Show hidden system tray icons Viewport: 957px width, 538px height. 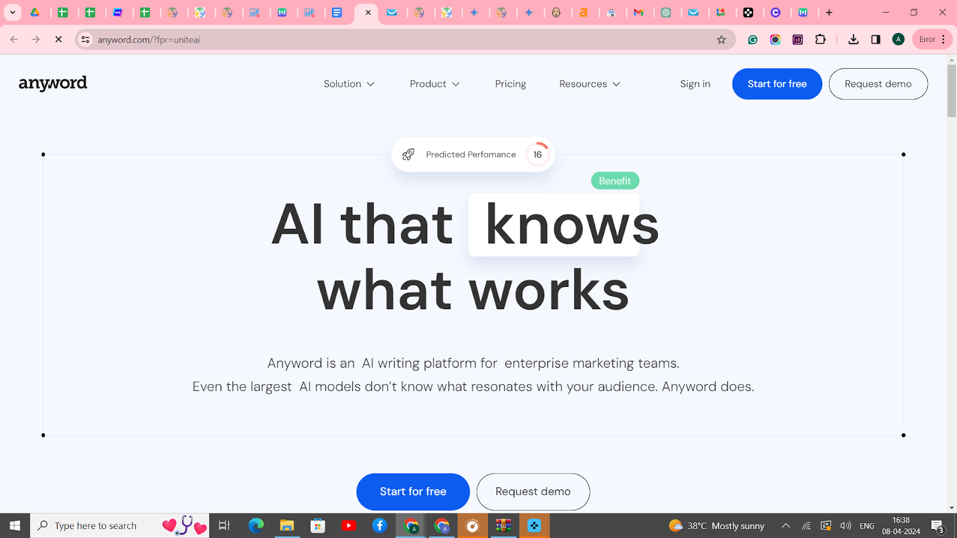tap(786, 525)
